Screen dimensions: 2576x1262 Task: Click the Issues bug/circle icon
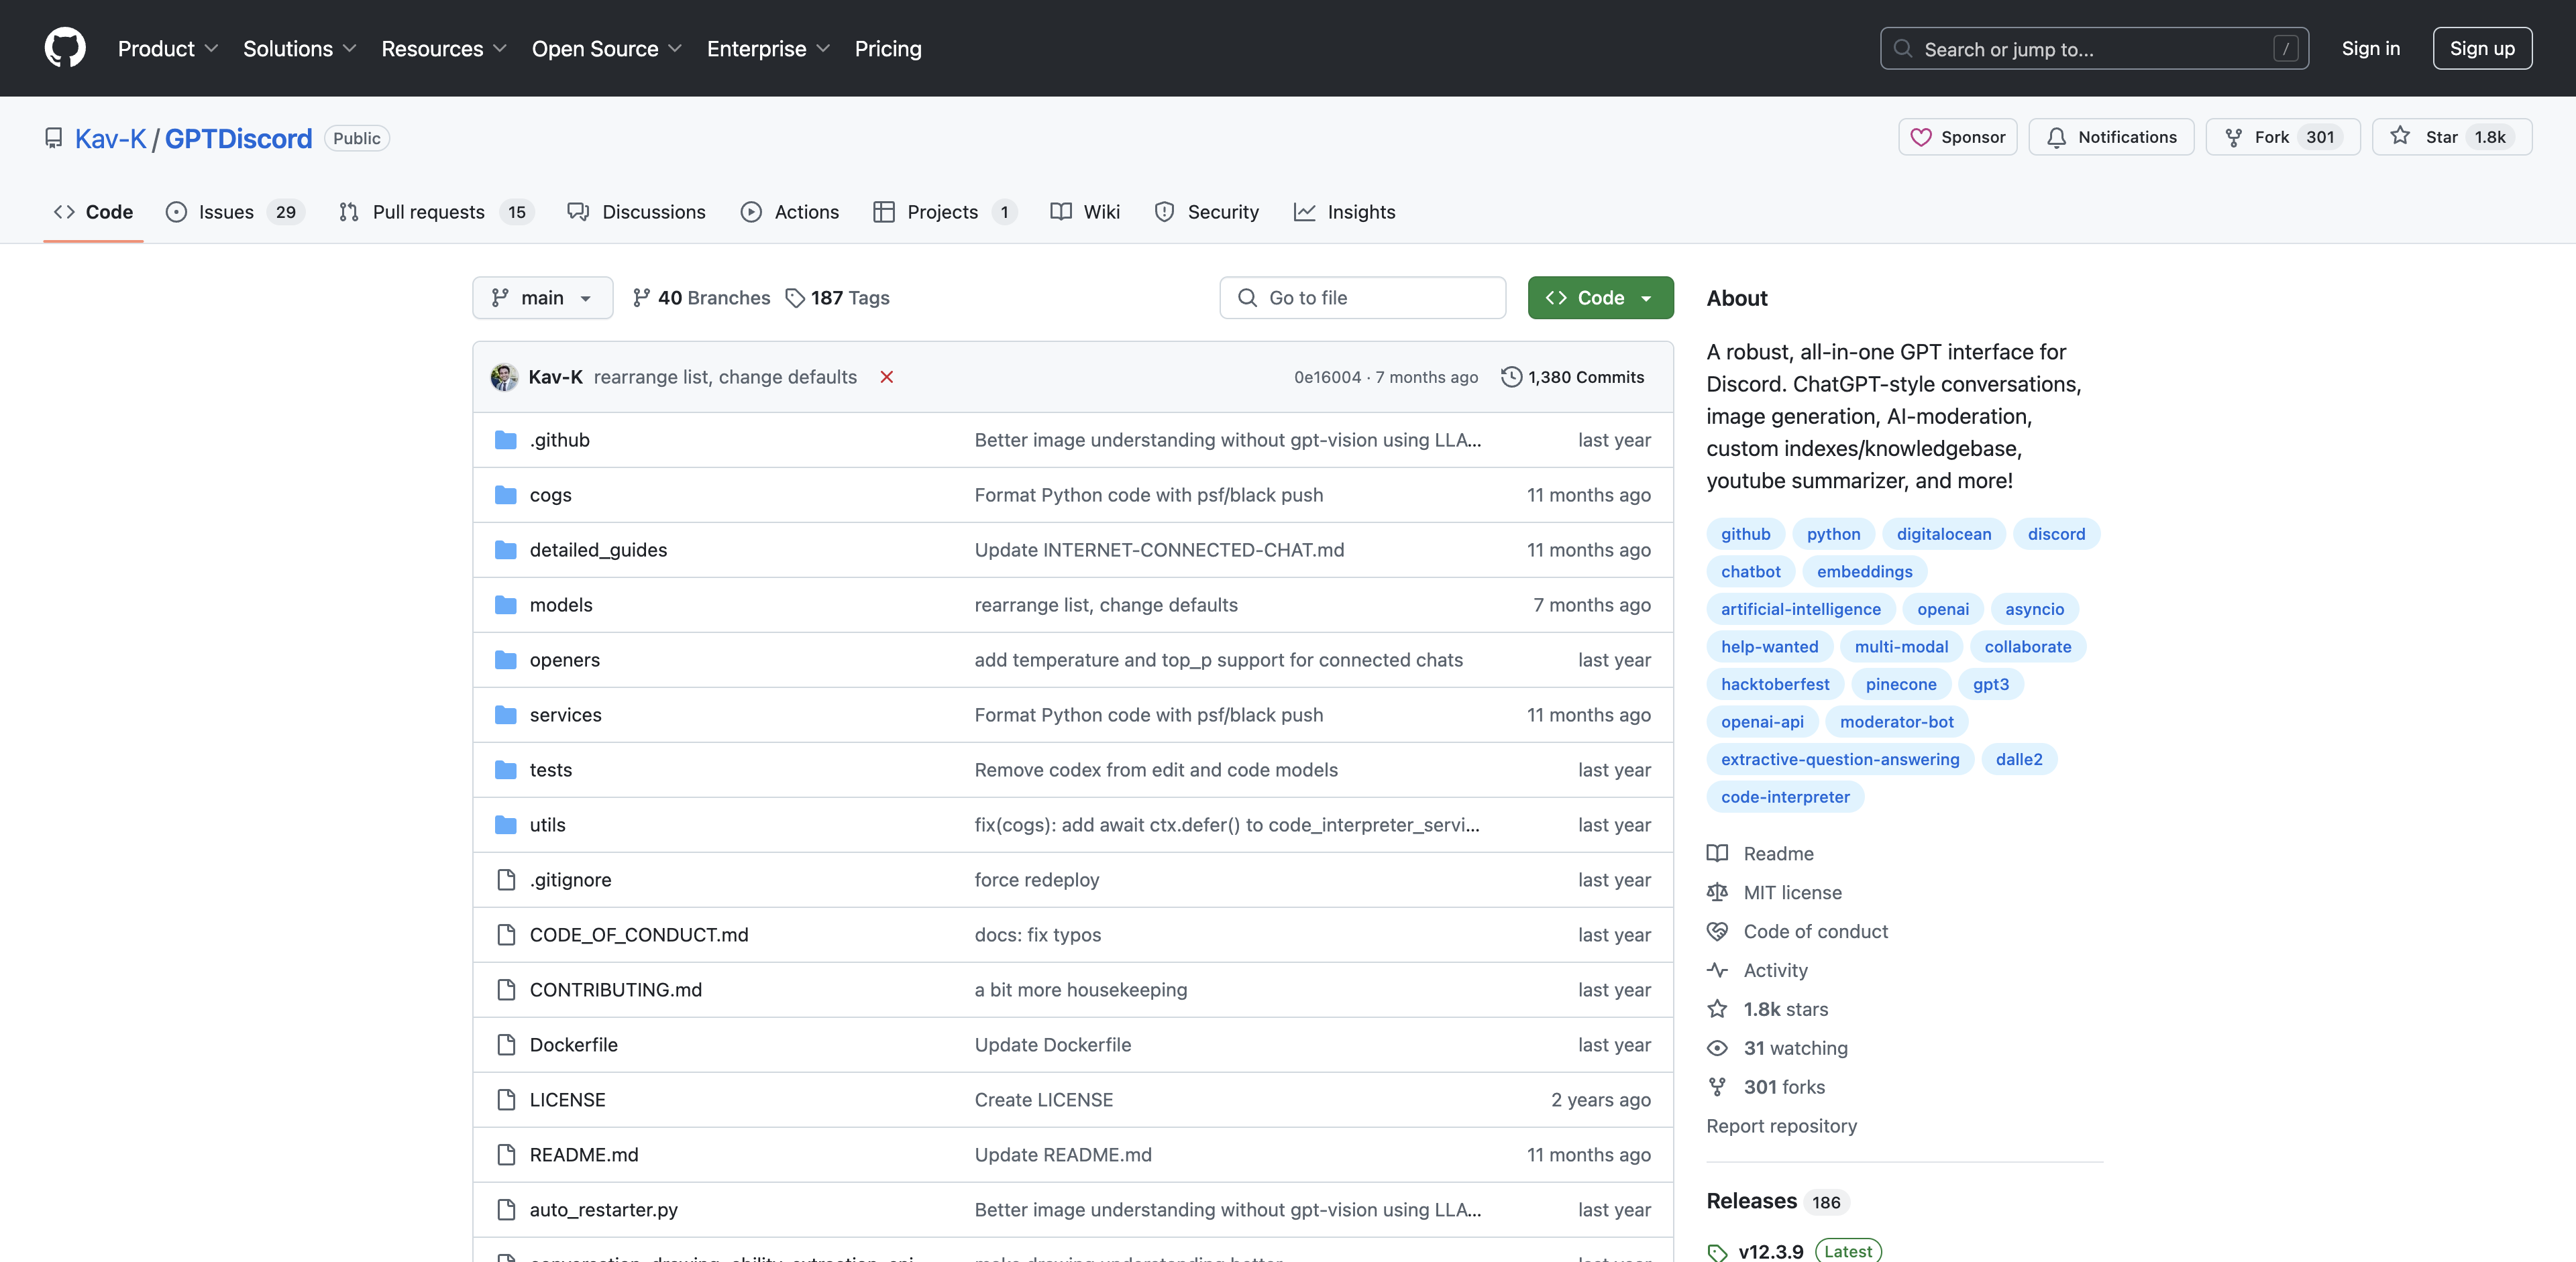pyautogui.click(x=176, y=211)
